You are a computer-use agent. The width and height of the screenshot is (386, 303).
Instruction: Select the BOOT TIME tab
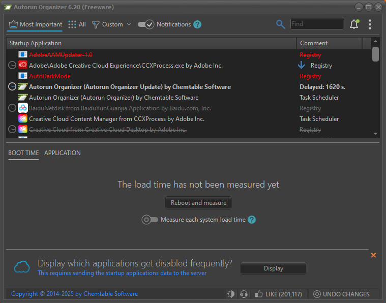pyautogui.click(x=23, y=153)
